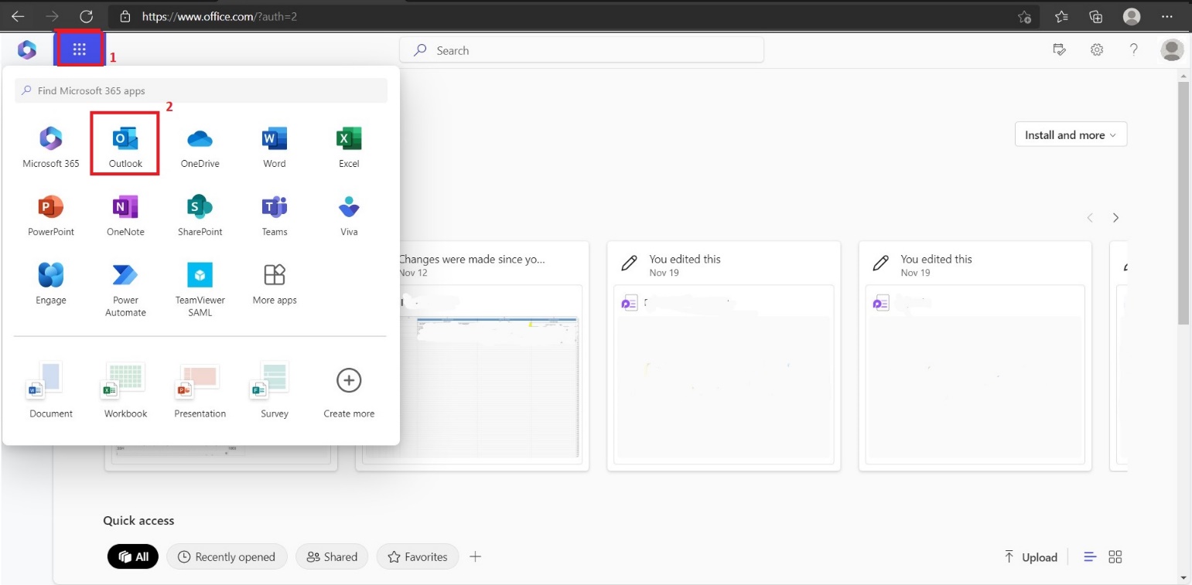
Task: Switch to grid view layout
Action: point(1115,557)
